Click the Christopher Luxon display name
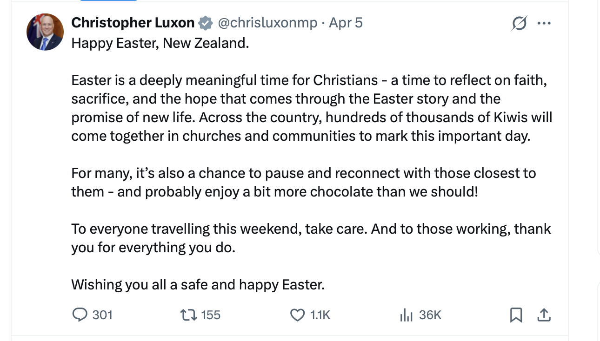This screenshot has width=600, height=341. point(133,23)
